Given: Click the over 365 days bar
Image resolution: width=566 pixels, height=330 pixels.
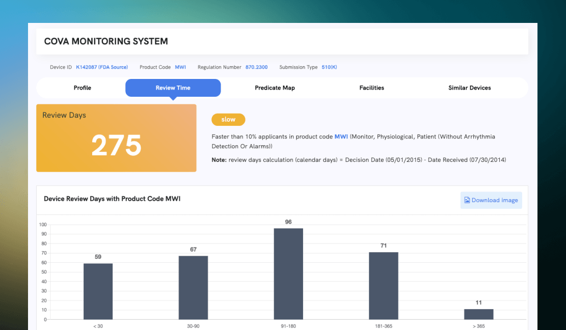Looking at the screenshot, I should pyautogui.click(x=478, y=314).
